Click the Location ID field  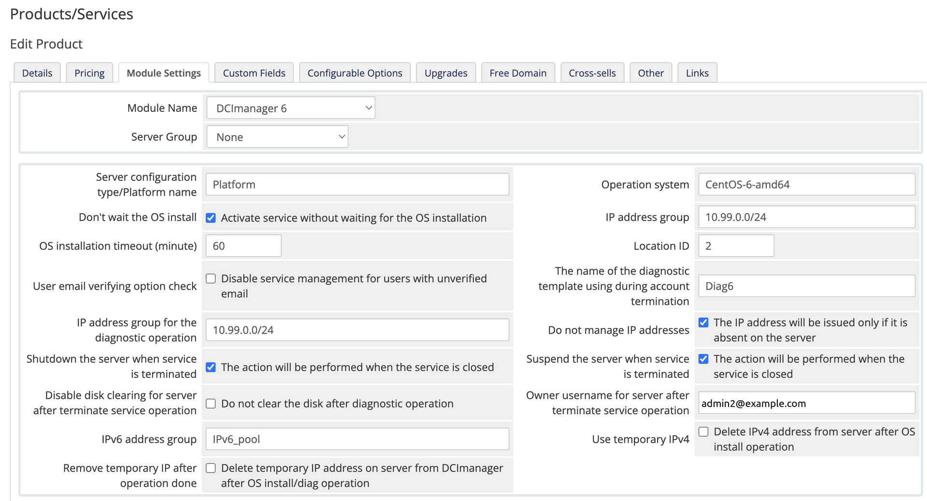click(736, 246)
